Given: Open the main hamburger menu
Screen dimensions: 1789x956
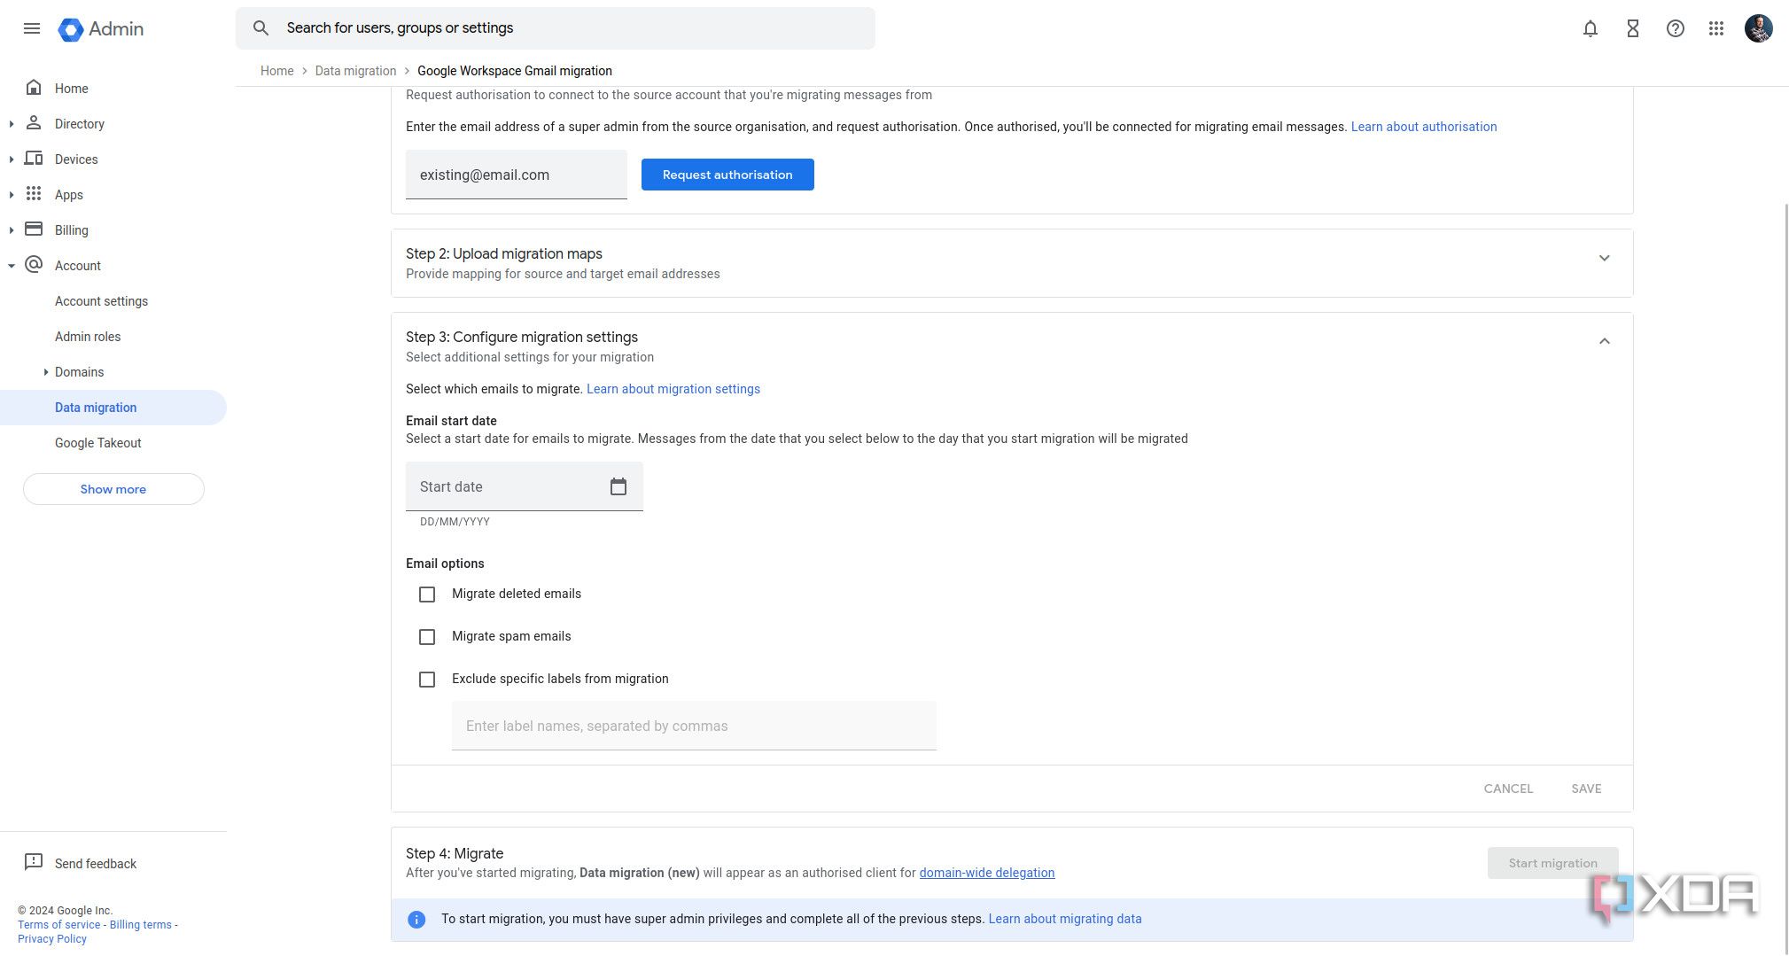Looking at the screenshot, I should pyautogui.click(x=32, y=28).
